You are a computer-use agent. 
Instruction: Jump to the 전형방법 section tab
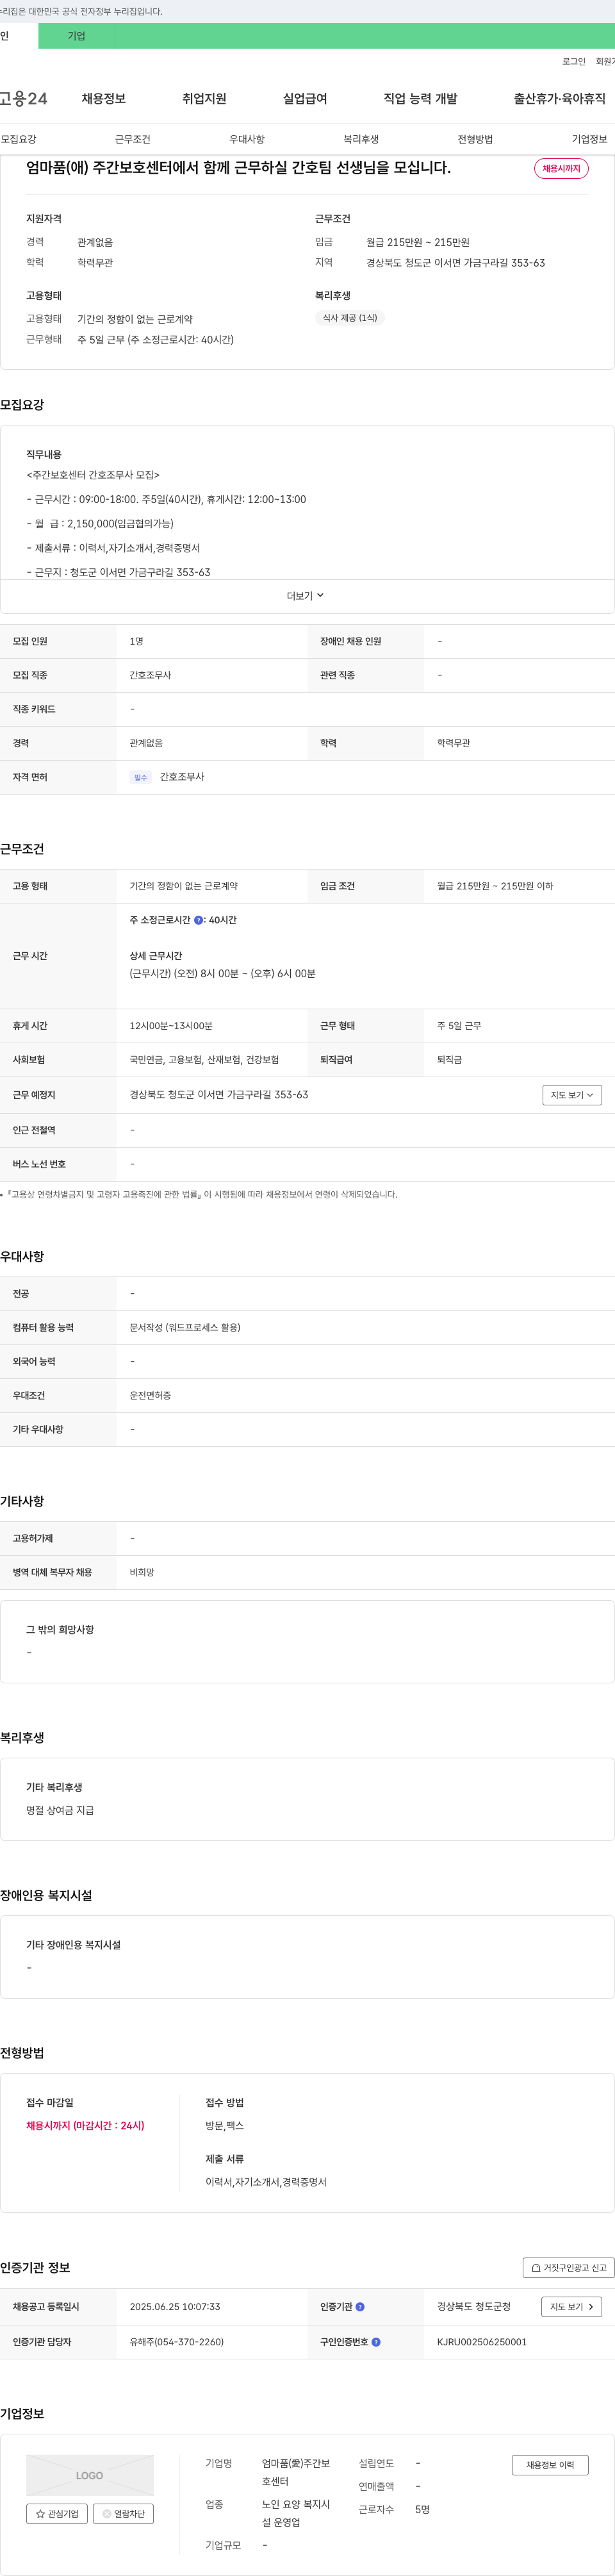[x=475, y=139]
